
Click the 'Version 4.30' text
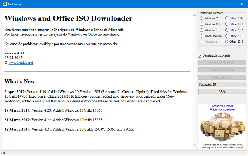14,53
